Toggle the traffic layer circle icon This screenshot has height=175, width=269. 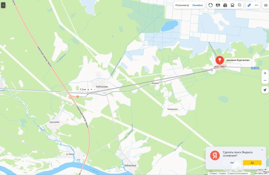pyautogui.click(x=210, y=5)
